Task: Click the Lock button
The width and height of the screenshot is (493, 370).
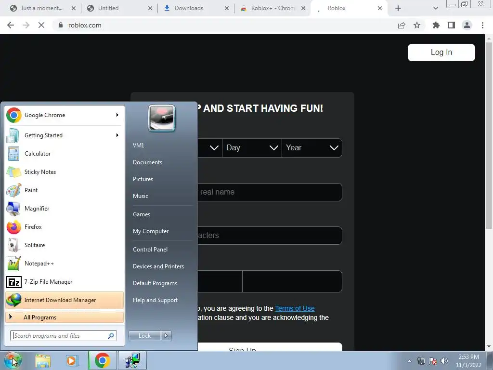Action: click(144, 336)
